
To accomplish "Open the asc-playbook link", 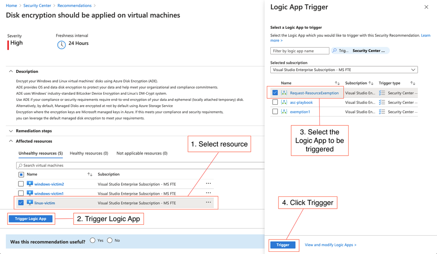I will 301,103.
